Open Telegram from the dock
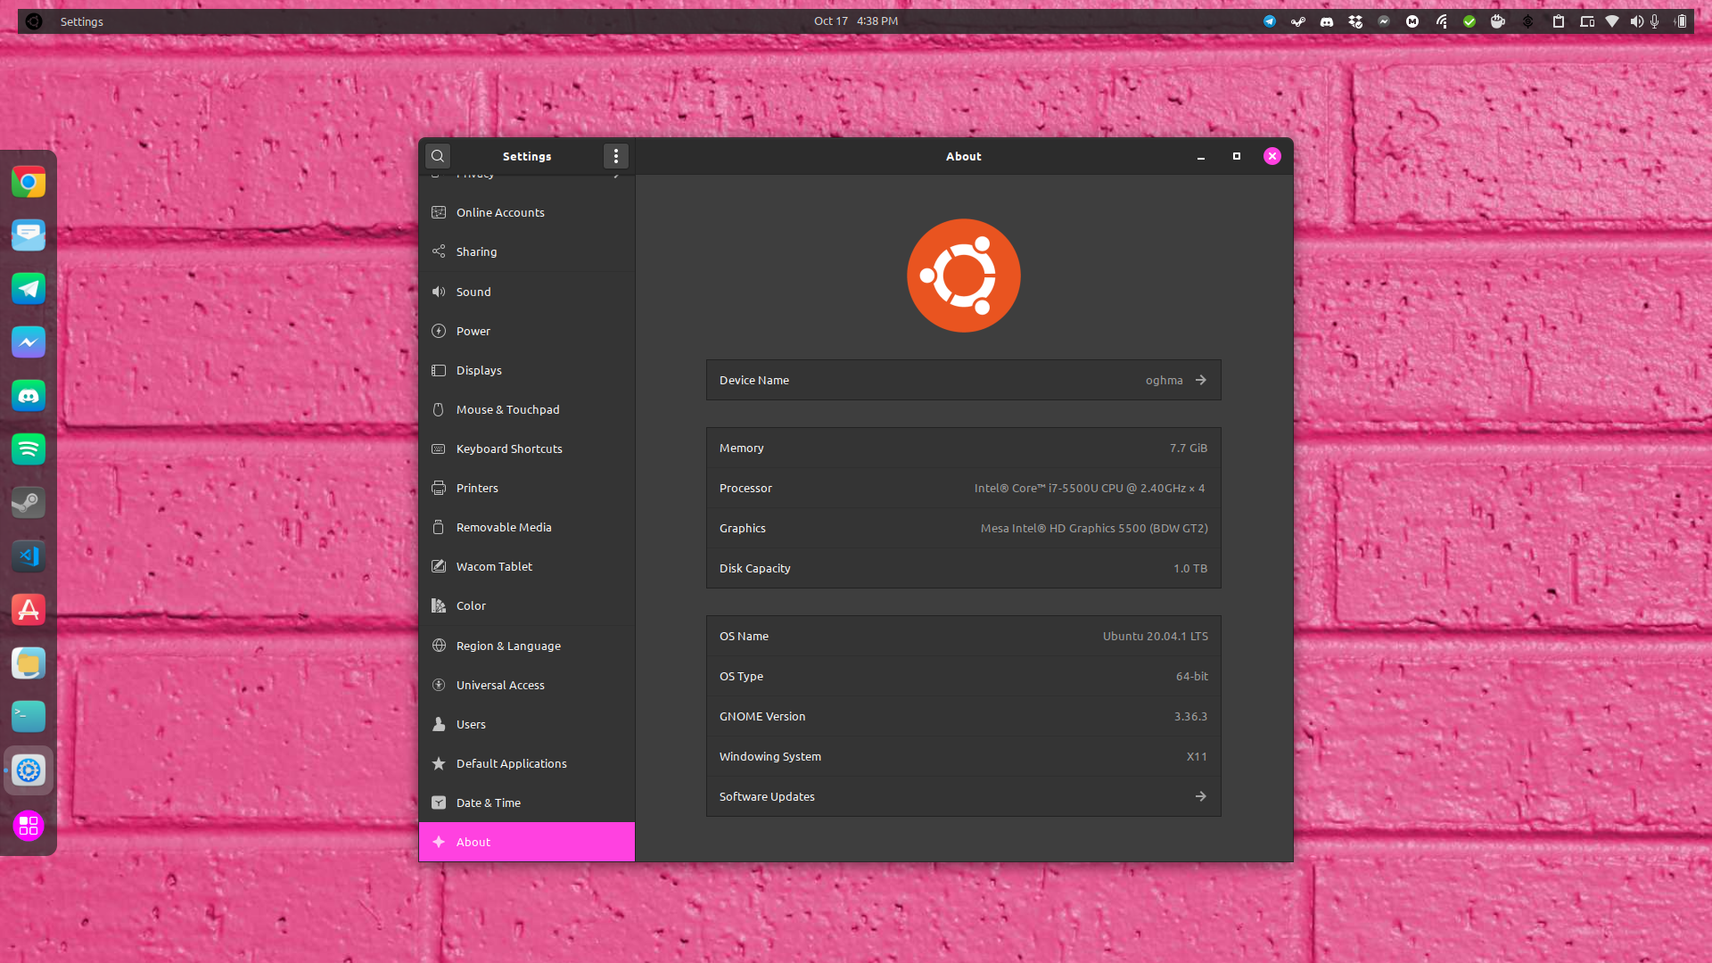 pos(29,289)
